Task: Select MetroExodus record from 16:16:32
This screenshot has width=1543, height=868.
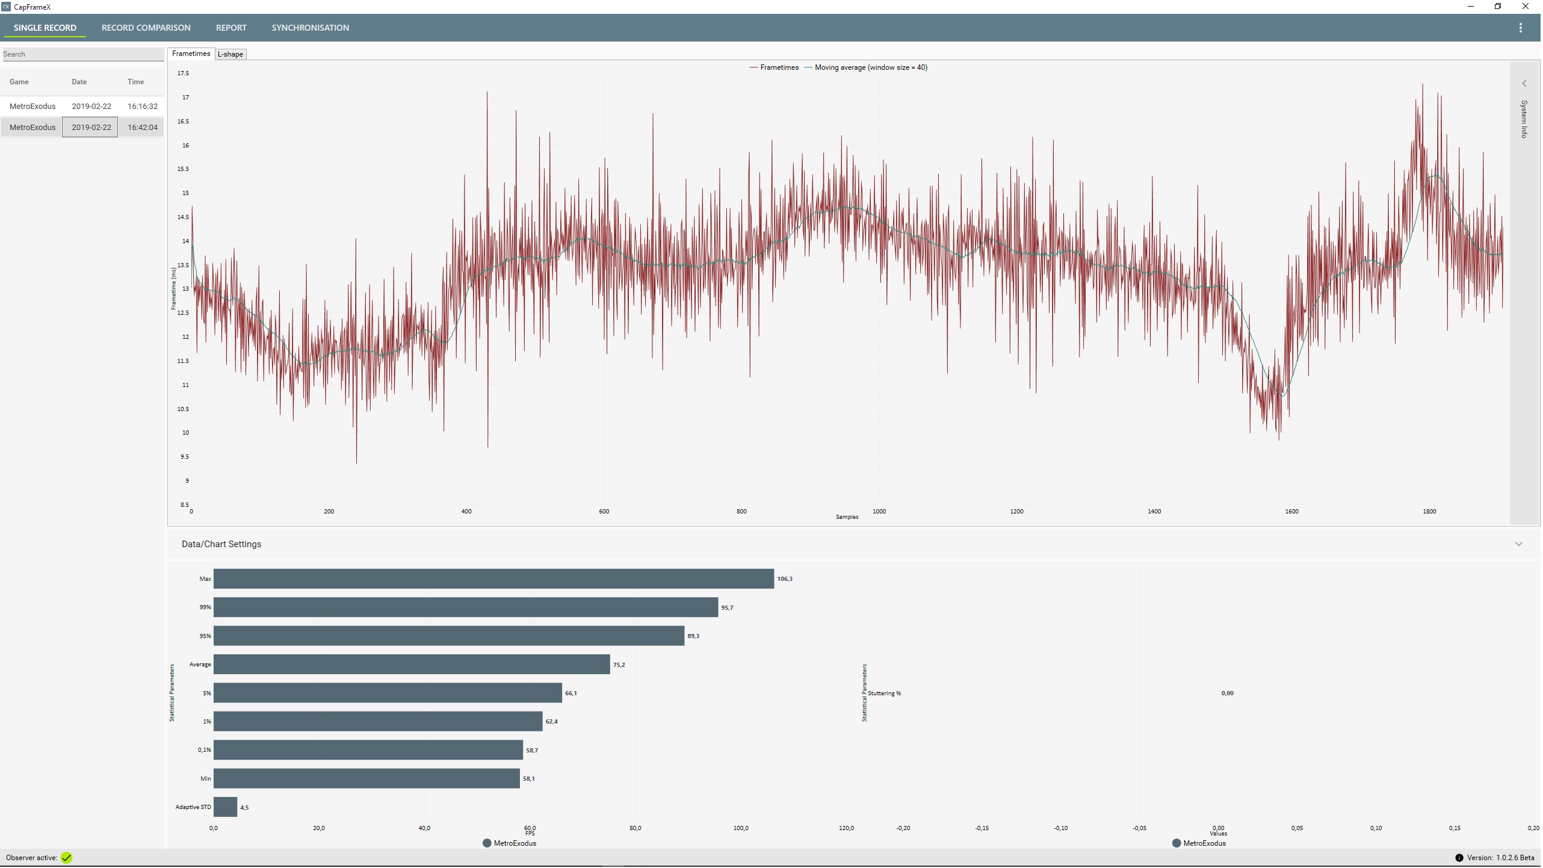Action: tap(83, 106)
